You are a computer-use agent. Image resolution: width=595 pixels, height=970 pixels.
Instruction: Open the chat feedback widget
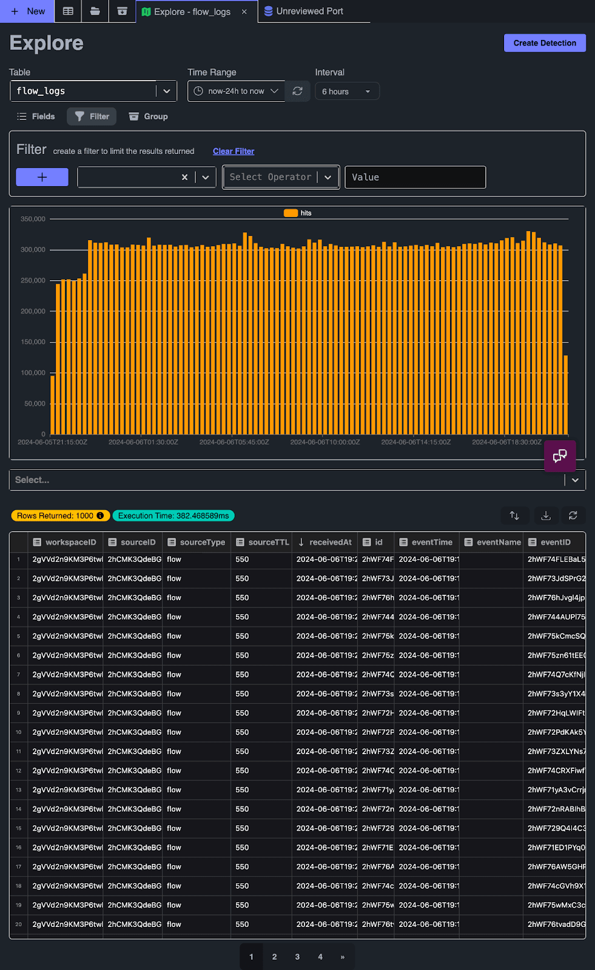click(x=559, y=456)
